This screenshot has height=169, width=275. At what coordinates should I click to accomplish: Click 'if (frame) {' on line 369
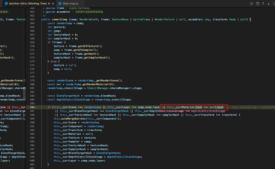pyautogui.click(x=57, y=42)
